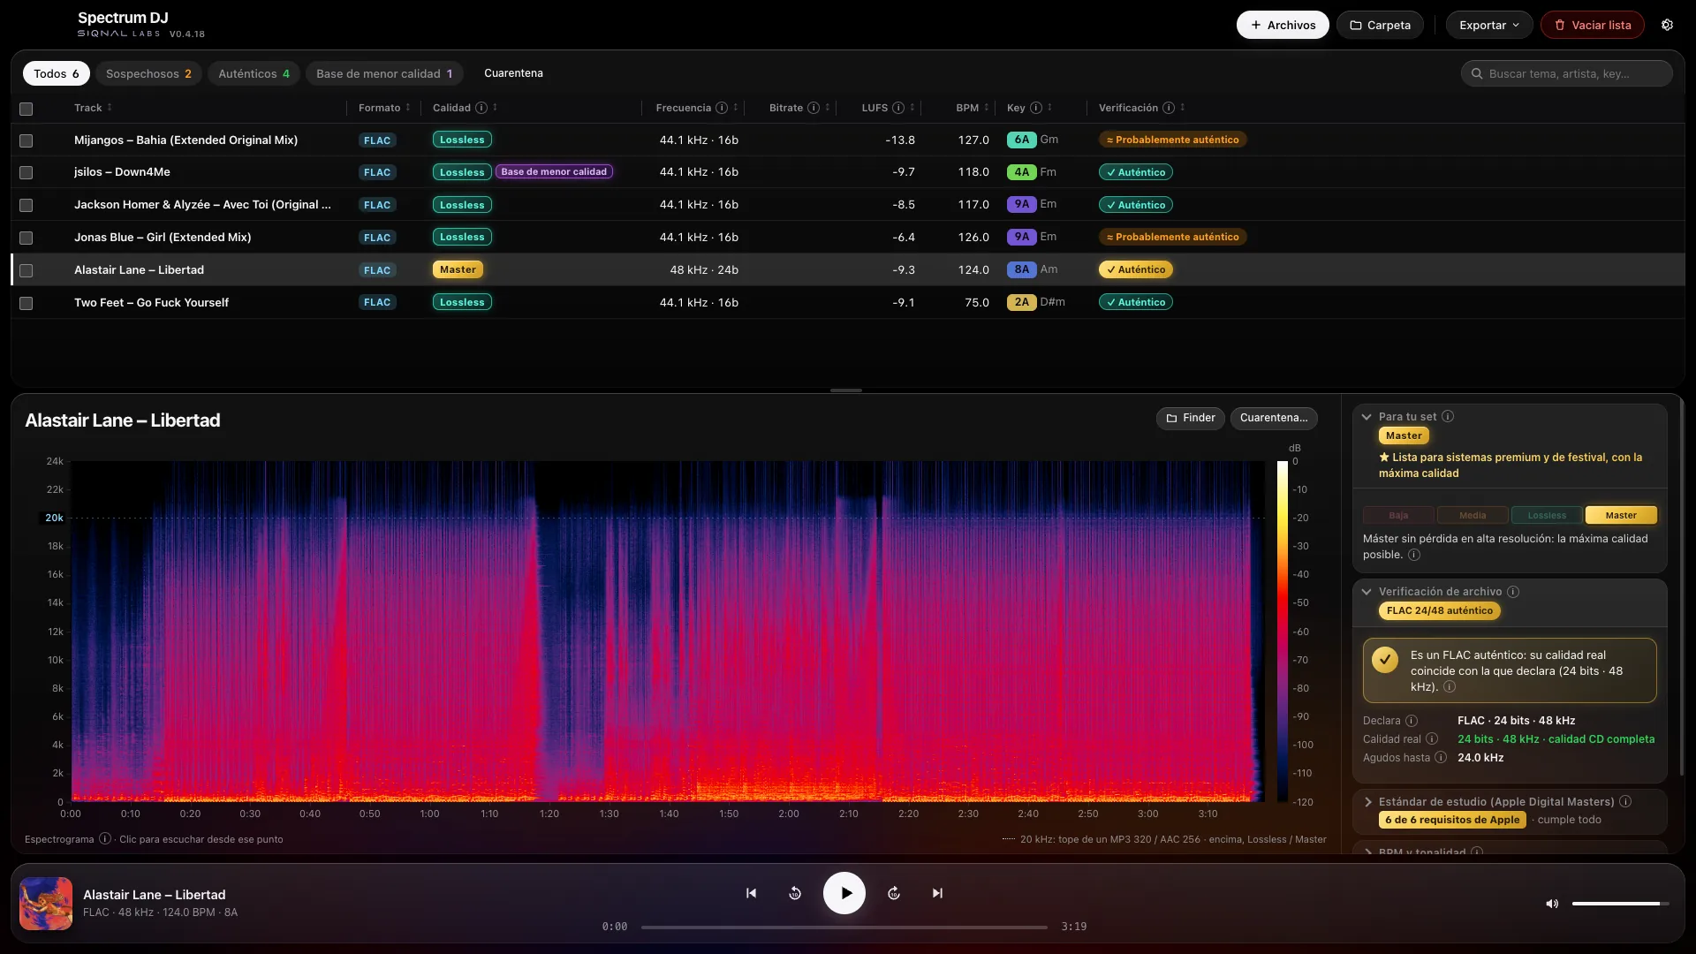Check the Jonas Blue – Girl row checkbox

26,238
